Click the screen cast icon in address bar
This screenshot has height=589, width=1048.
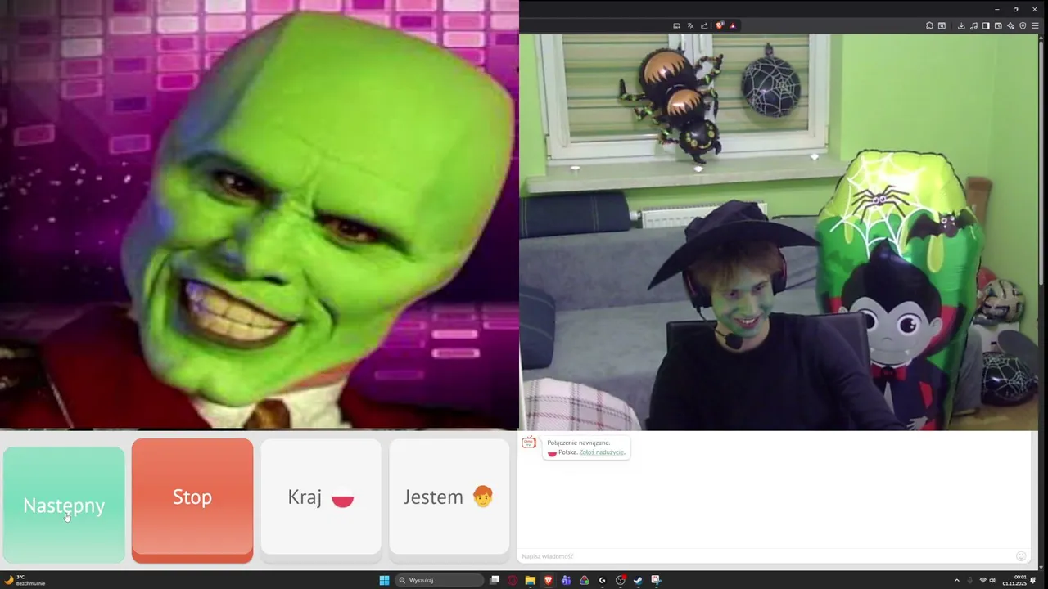pyautogui.click(x=676, y=25)
